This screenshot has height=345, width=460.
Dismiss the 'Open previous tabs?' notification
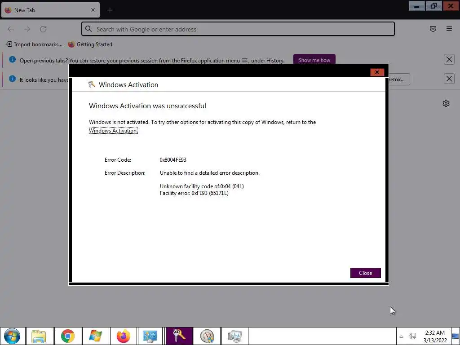tap(449, 60)
